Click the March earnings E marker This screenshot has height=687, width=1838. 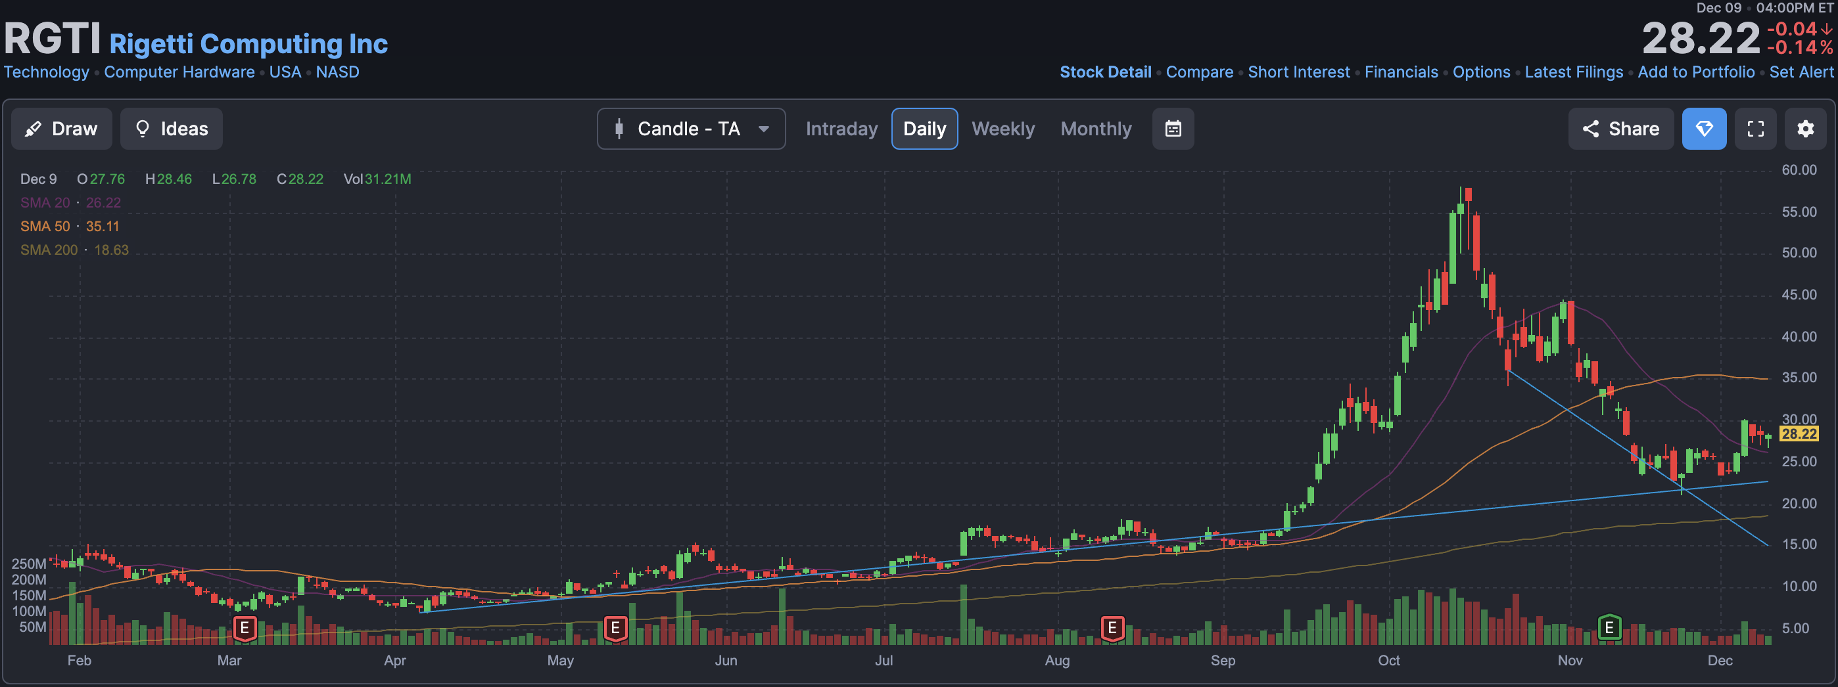[x=245, y=628]
